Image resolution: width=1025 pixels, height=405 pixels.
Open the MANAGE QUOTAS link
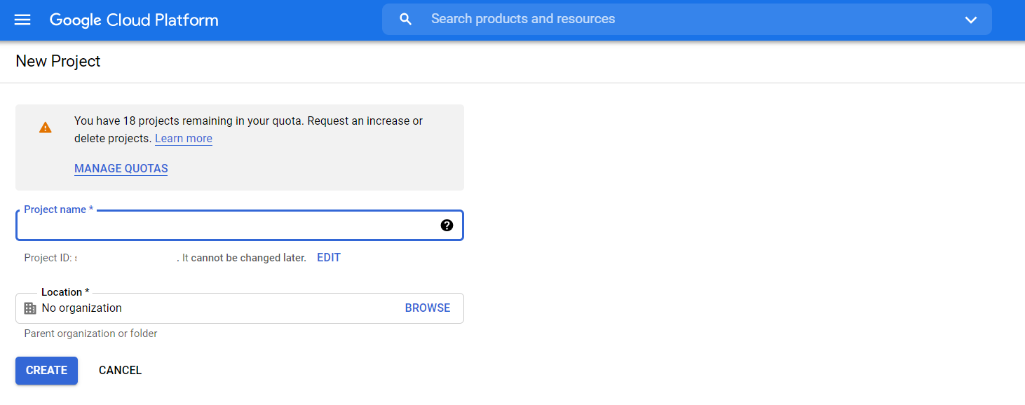point(121,169)
